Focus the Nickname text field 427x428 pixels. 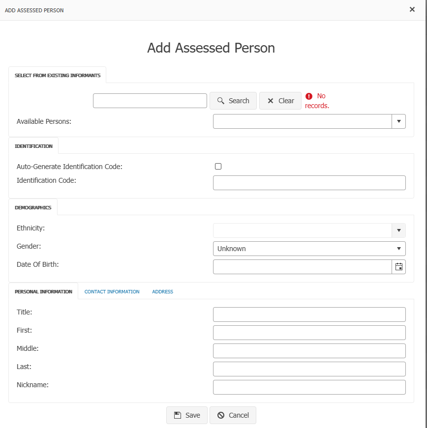[x=309, y=387]
